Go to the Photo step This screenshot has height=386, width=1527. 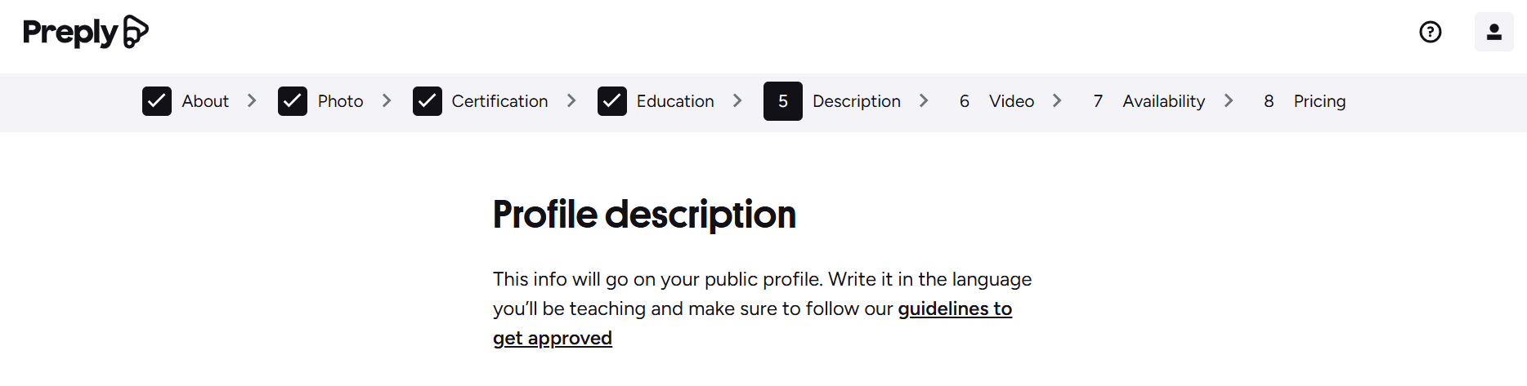340,101
